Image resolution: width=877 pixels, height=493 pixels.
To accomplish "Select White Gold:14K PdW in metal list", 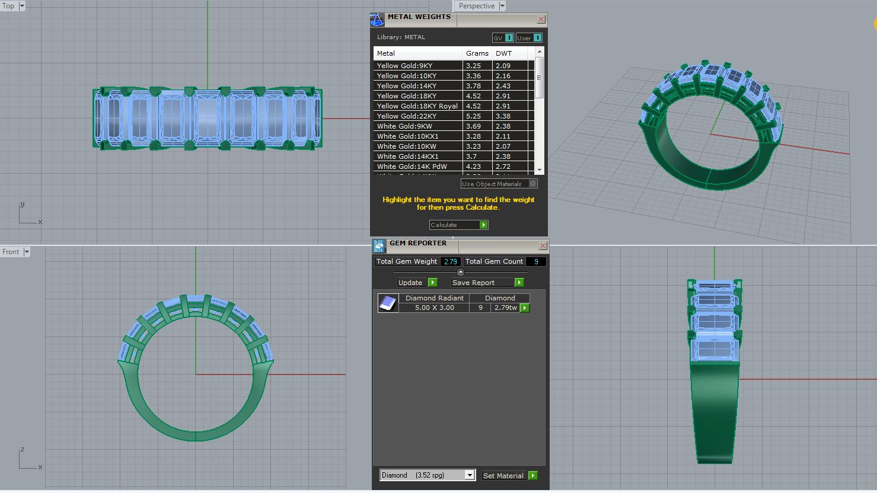I will point(418,167).
